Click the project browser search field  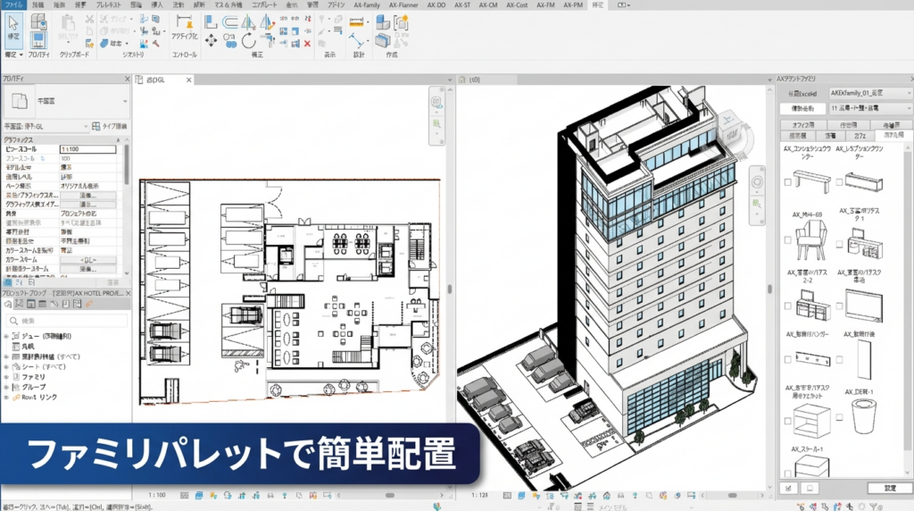(67, 321)
